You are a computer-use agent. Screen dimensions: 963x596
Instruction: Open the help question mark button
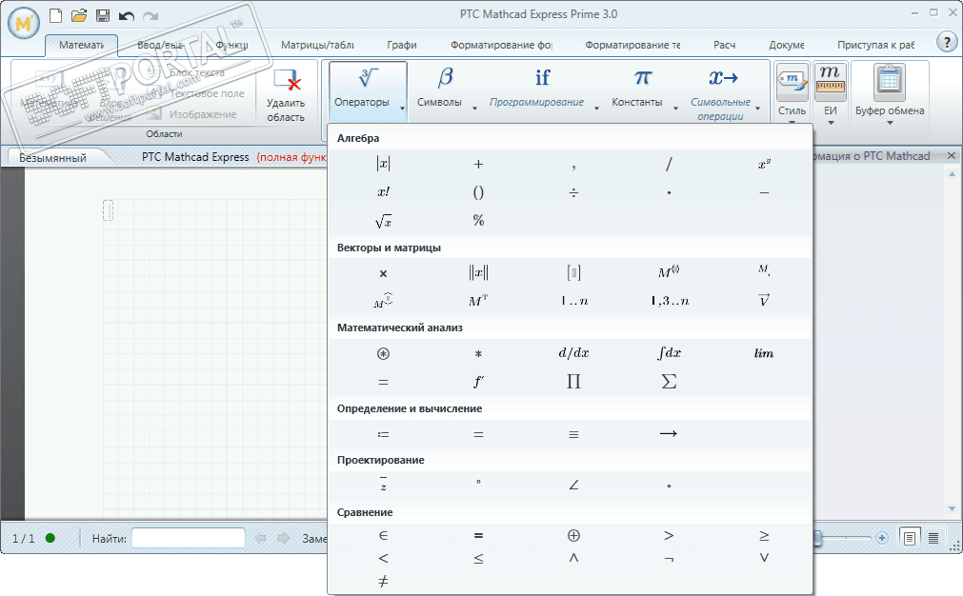coord(947,42)
